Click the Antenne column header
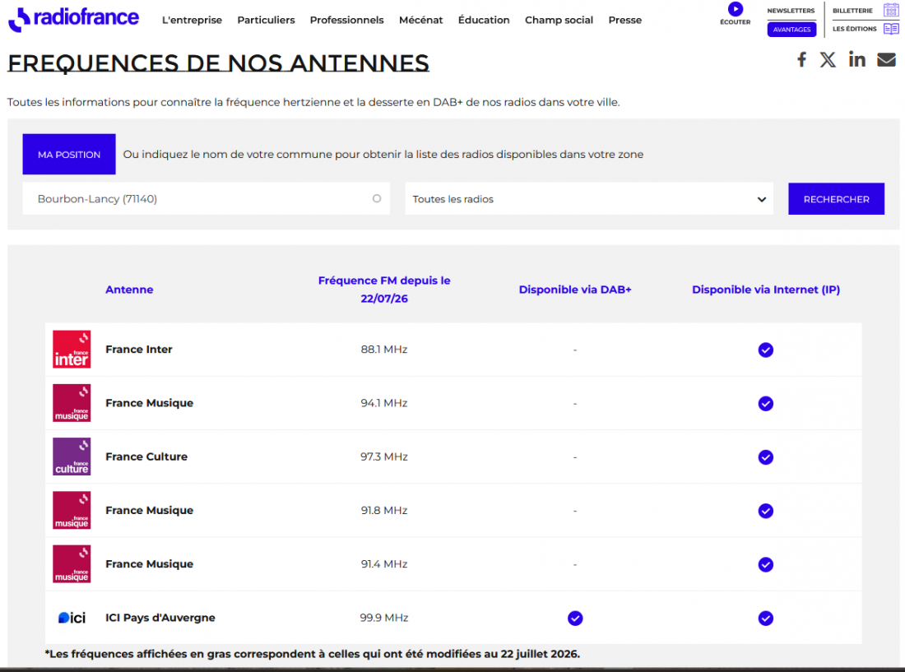The width and height of the screenshot is (905, 672). [x=129, y=290]
